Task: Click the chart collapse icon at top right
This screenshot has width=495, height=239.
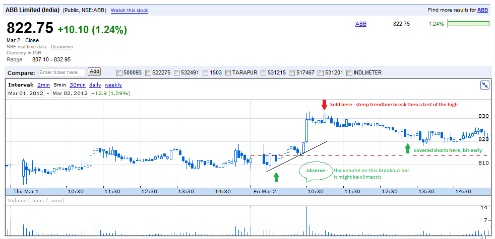Action: [x=484, y=85]
